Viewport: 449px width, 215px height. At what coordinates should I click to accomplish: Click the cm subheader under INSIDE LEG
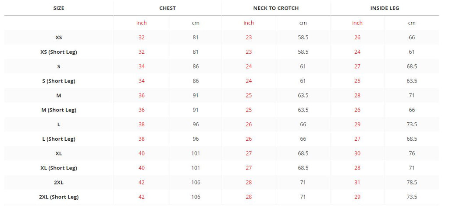point(412,23)
